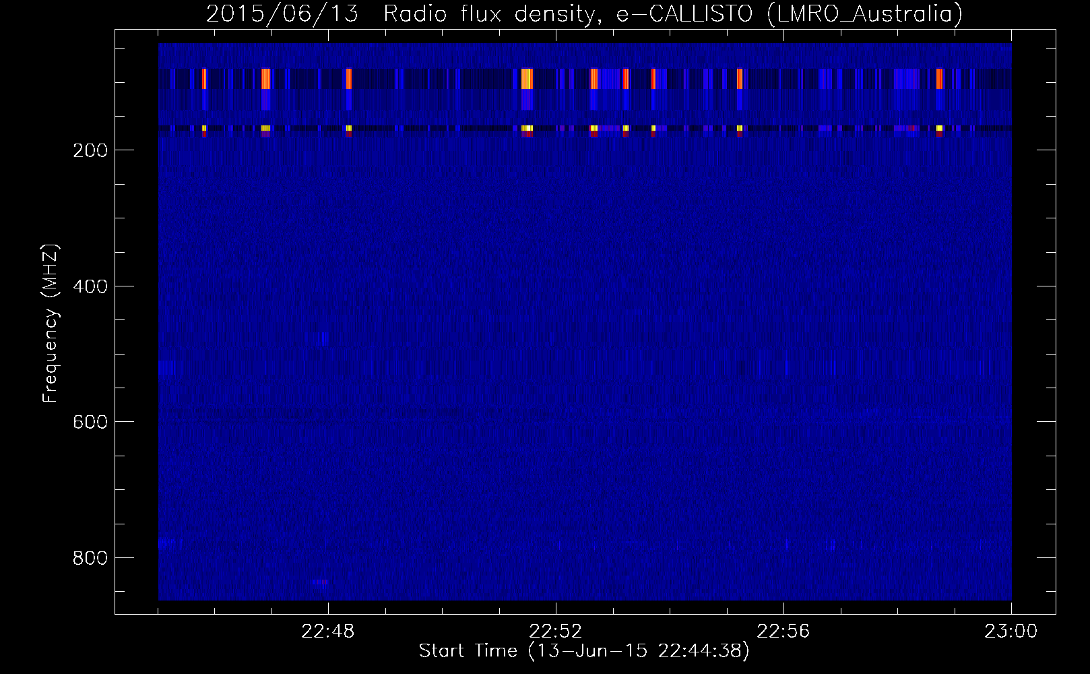Click the 600 frequency tick label
The height and width of the screenshot is (674, 1090).
coord(90,422)
